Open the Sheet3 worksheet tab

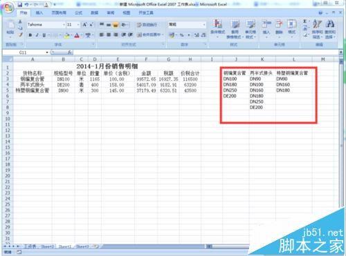coord(82,246)
